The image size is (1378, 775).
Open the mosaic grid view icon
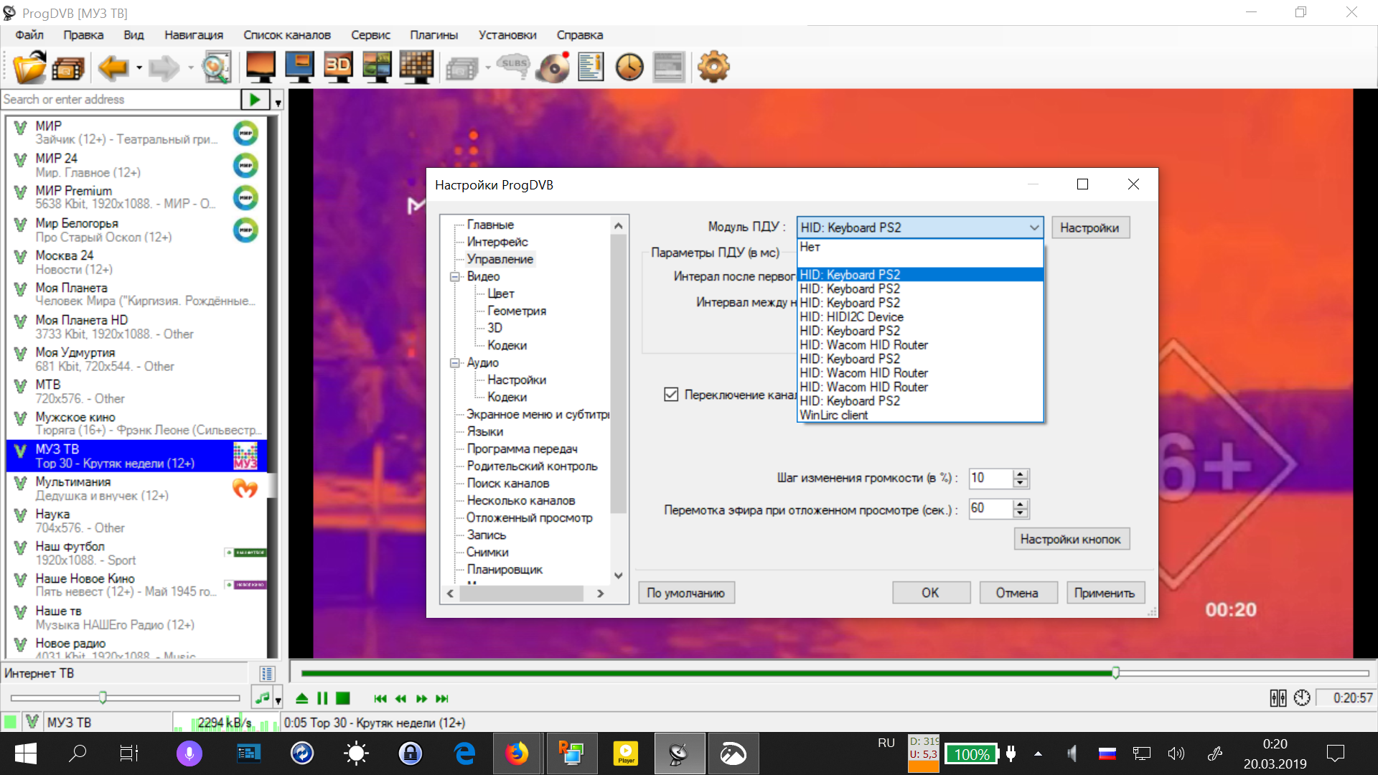[416, 67]
